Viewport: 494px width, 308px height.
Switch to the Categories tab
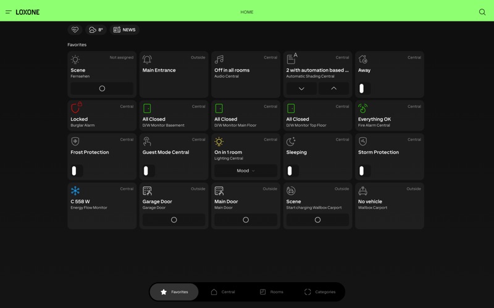pos(320,292)
